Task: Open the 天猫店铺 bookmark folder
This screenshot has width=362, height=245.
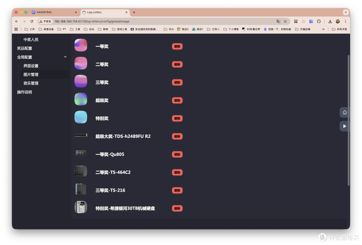Action: [302, 29]
